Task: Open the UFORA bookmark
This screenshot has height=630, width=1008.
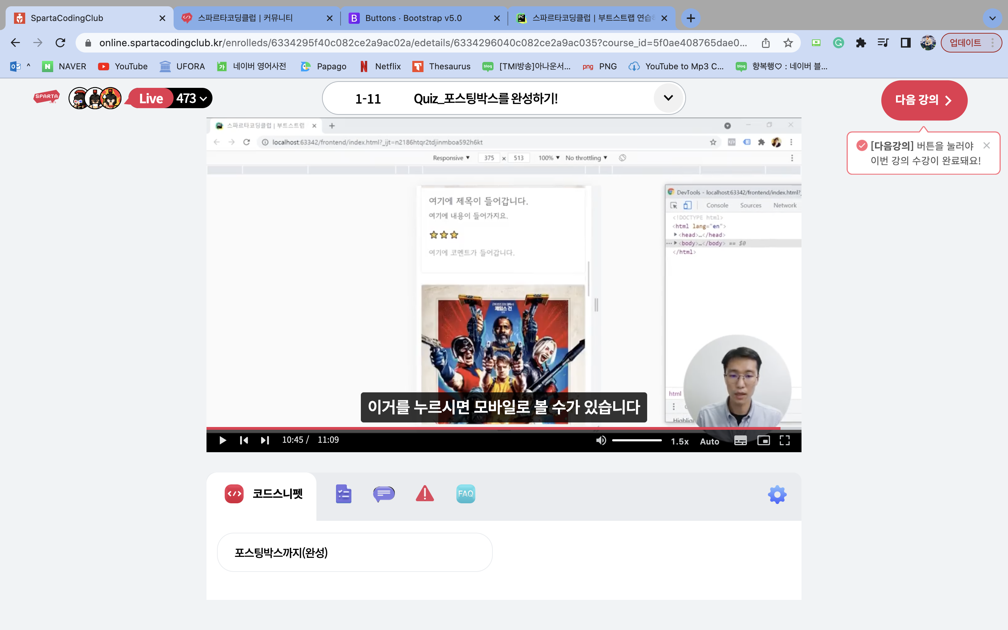Action: click(x=182, y=66)
